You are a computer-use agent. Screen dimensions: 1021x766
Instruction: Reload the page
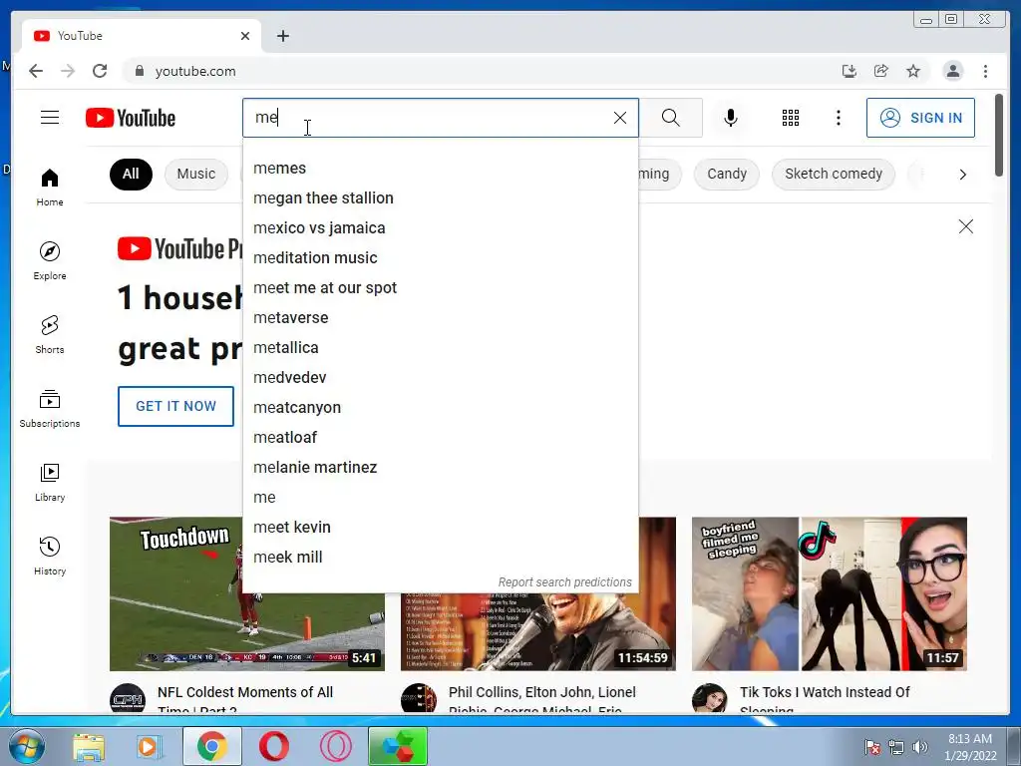[x=100, y=71]
